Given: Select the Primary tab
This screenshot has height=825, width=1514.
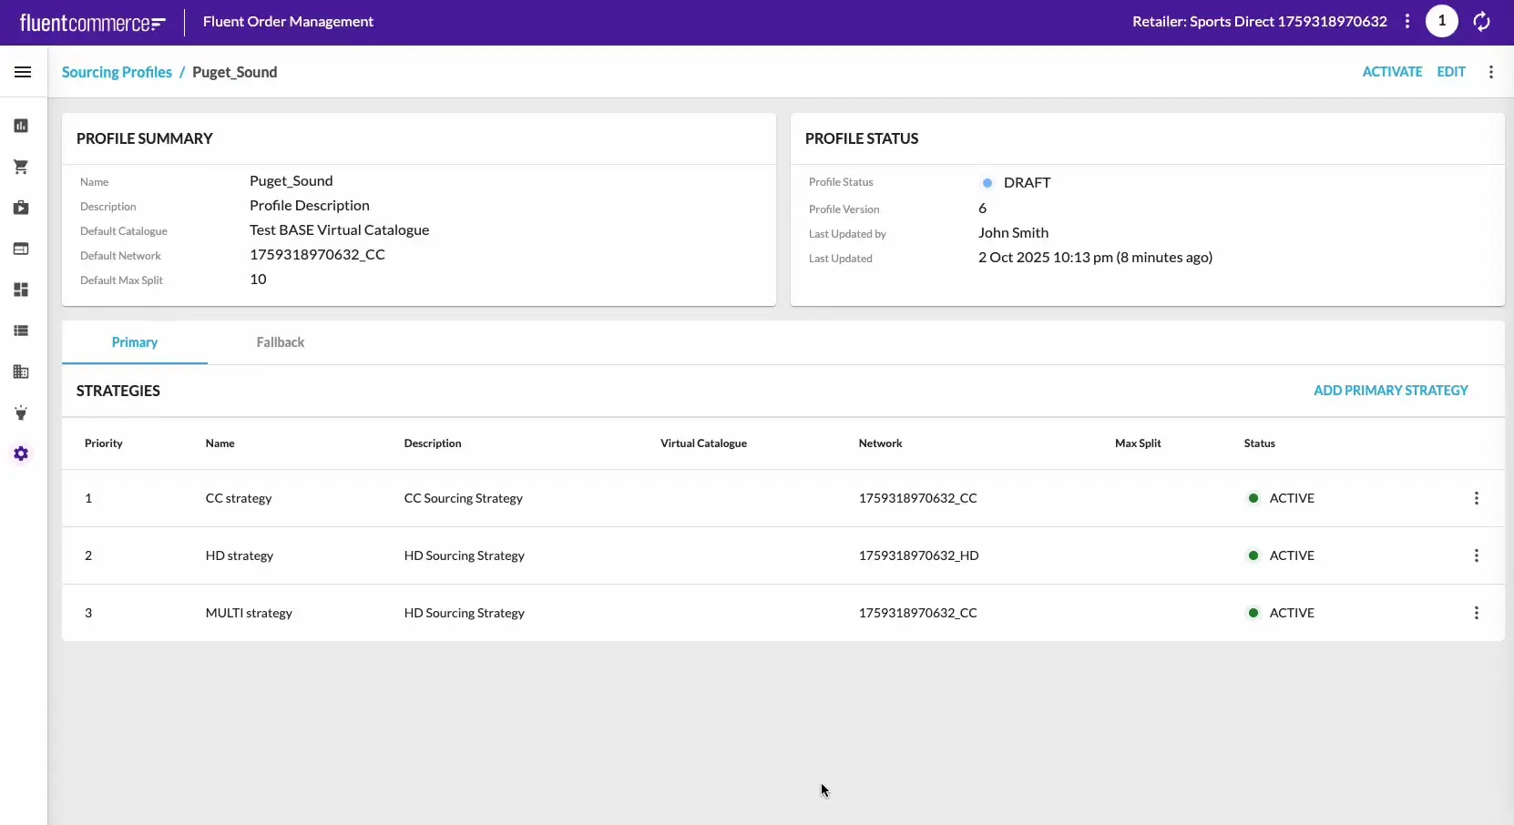Looking at the screenshot, I should pos(135,342).
